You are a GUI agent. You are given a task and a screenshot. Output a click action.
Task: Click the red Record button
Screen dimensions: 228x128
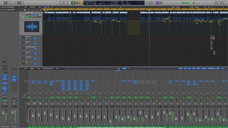click(x=77, y=3)
